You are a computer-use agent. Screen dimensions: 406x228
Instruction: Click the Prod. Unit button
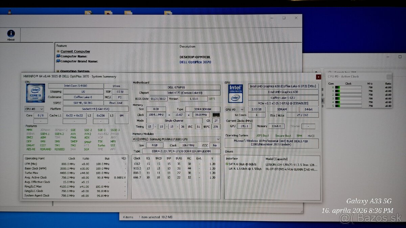click(x=116, y=103)
